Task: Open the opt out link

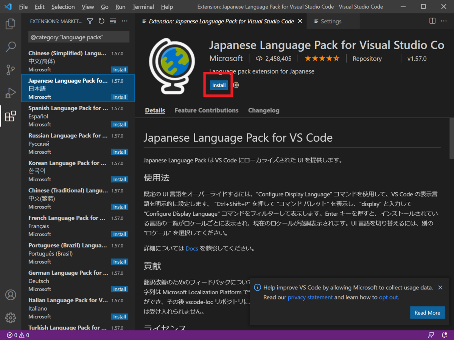Action: pos(388,297)
